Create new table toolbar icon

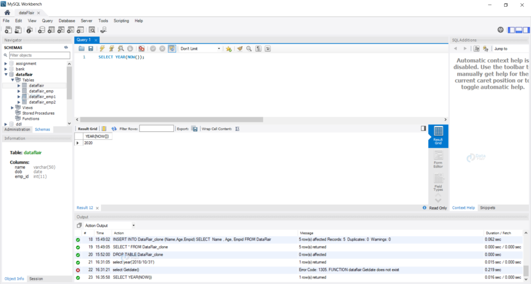(51, 30)
